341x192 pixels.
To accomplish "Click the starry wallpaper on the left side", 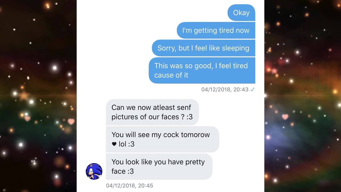I will [37, 96].
